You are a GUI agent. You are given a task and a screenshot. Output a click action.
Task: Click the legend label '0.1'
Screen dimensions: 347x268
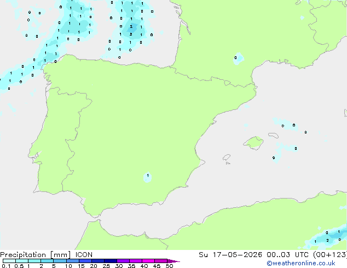click(x=6, y=266)
